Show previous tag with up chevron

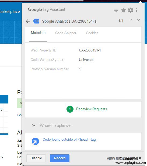coord(131,20)
